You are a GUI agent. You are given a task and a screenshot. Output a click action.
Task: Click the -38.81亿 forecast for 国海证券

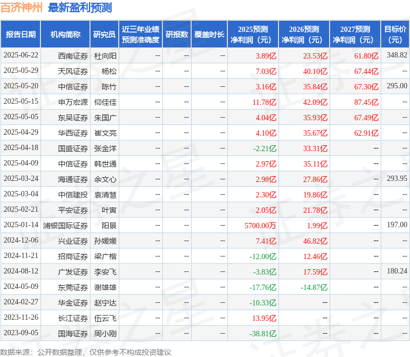(x=263, y=334)
